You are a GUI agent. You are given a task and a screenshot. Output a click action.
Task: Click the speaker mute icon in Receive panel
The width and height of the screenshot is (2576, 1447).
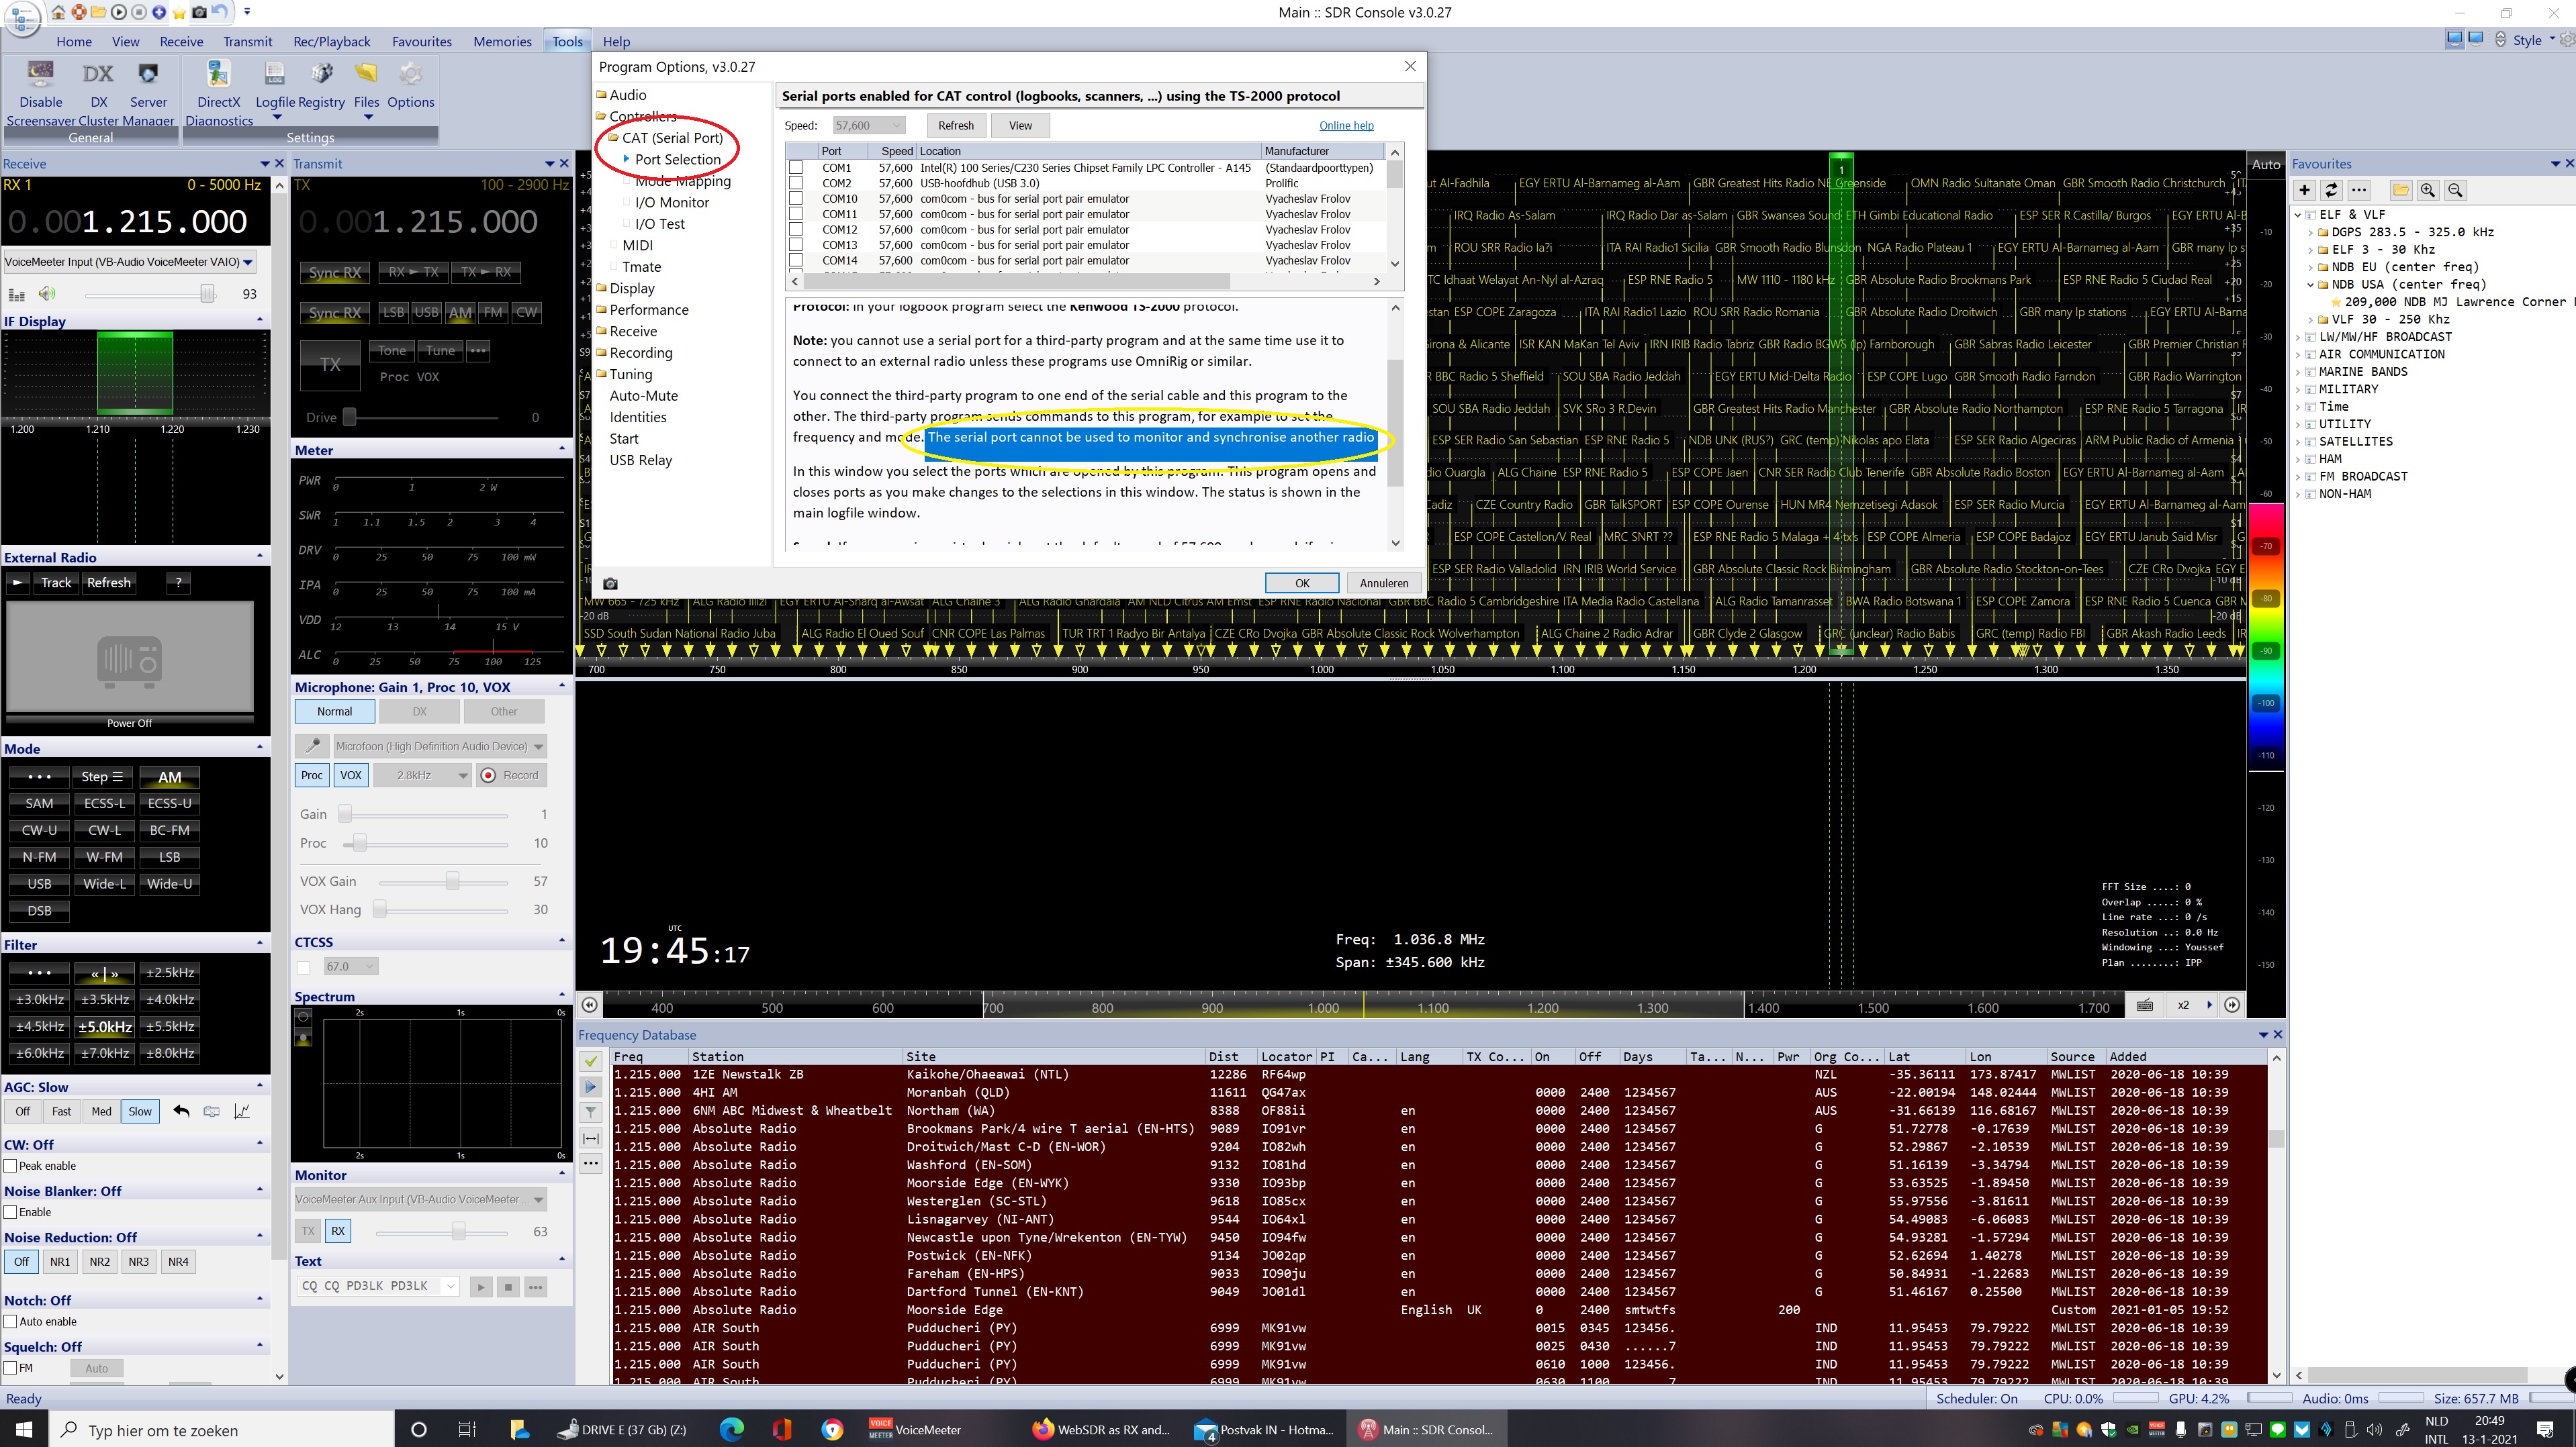(47, 294)
